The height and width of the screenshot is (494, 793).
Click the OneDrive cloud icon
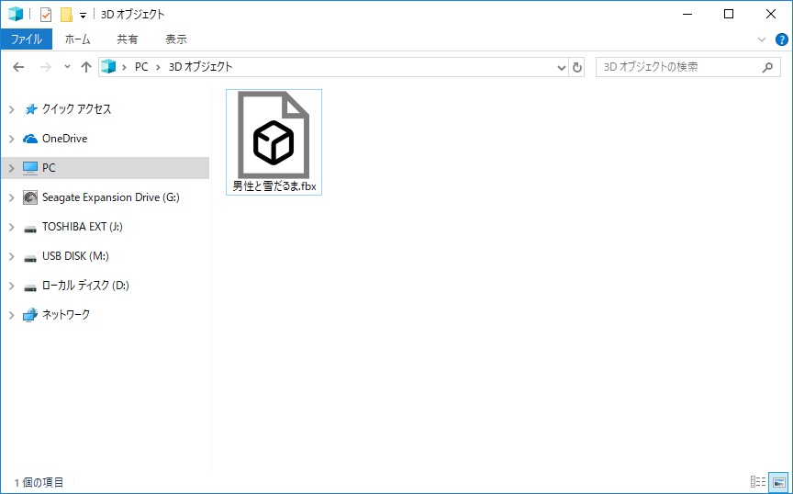[30, 139]
